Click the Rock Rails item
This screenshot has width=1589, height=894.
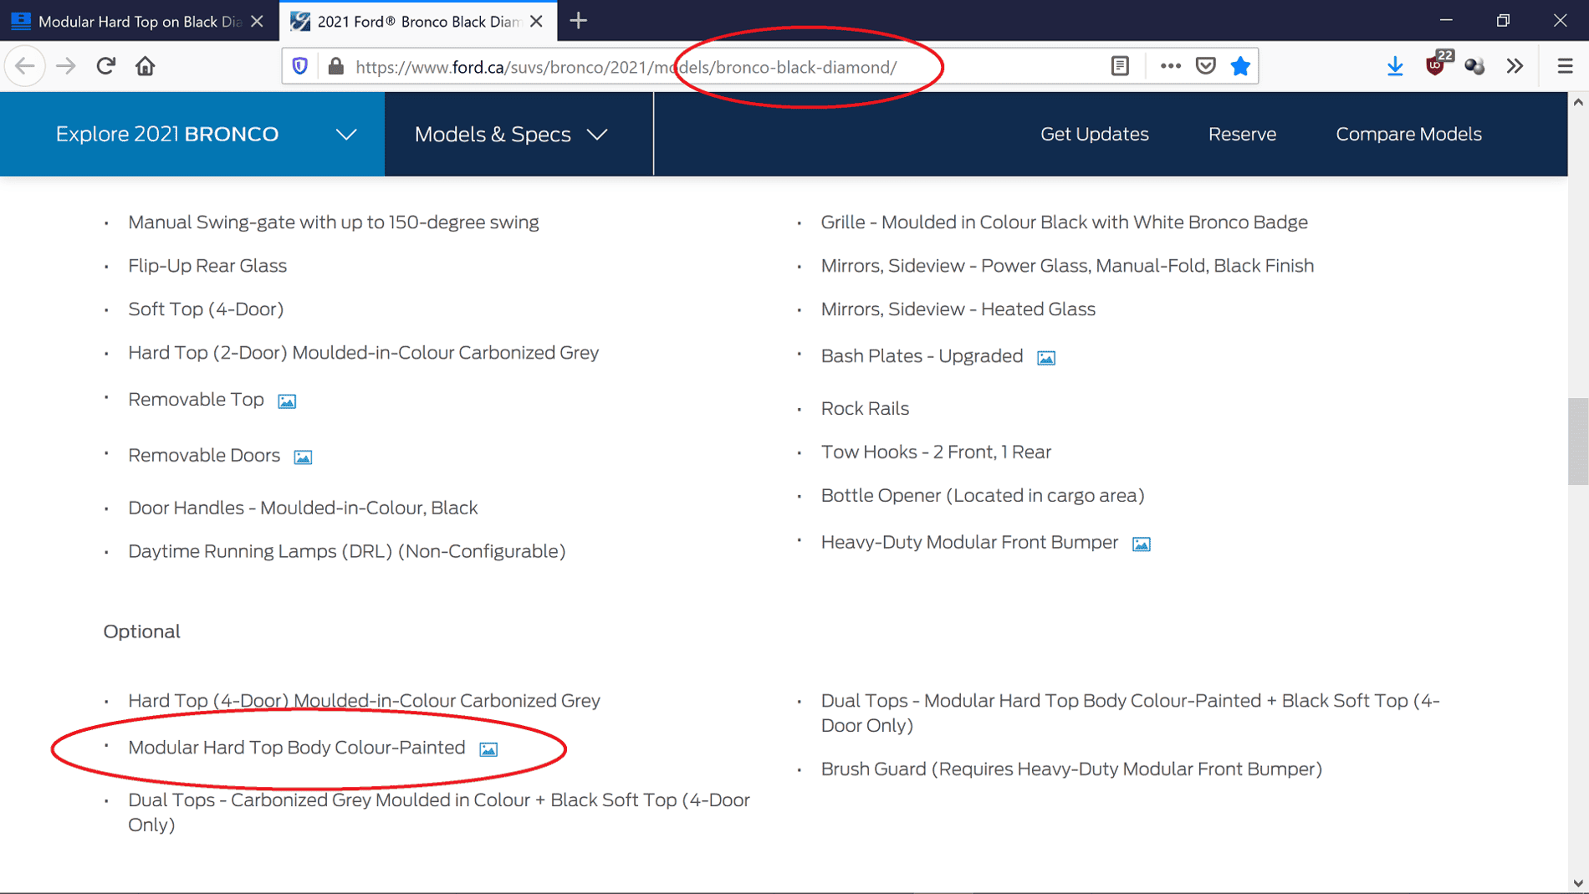[865, 409]
